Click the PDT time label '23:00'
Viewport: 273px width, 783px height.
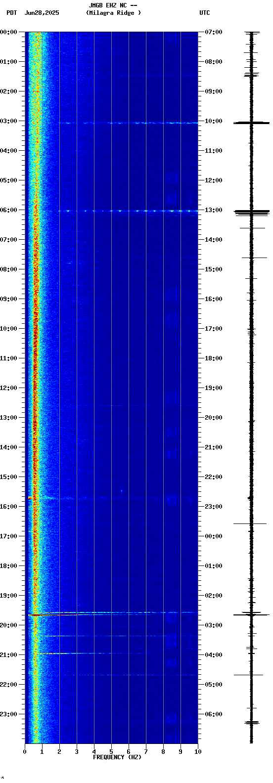tap(9, 714)
